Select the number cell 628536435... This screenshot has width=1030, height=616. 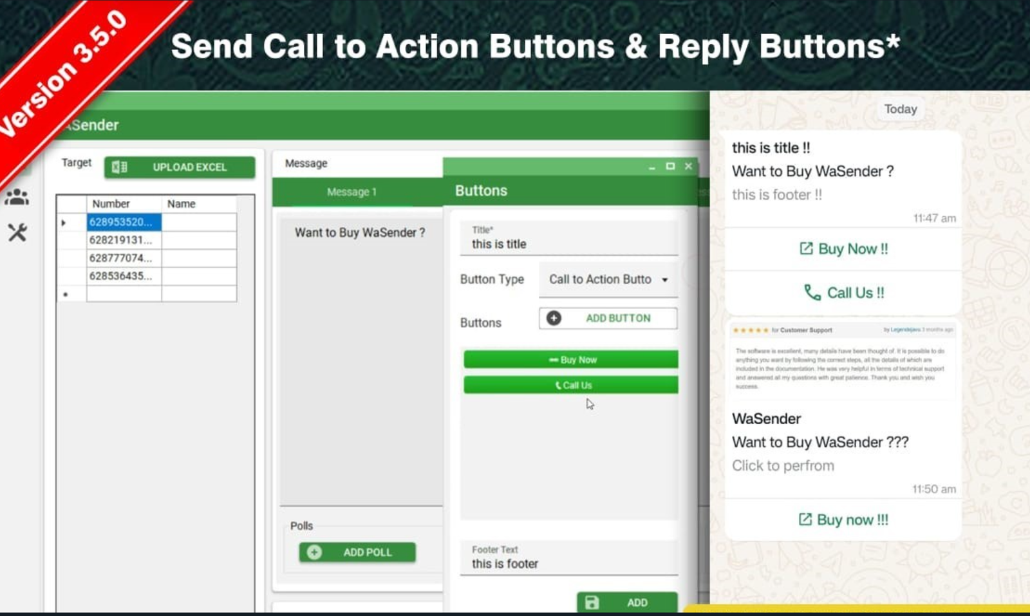point(124,276)
